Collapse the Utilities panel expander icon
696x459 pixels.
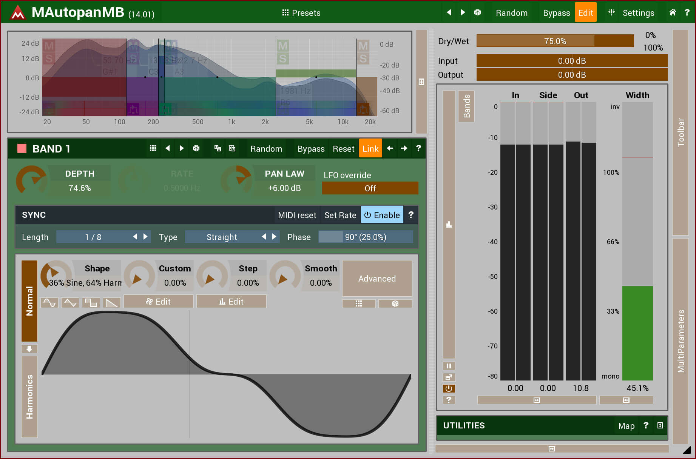[x=660, y=425]
